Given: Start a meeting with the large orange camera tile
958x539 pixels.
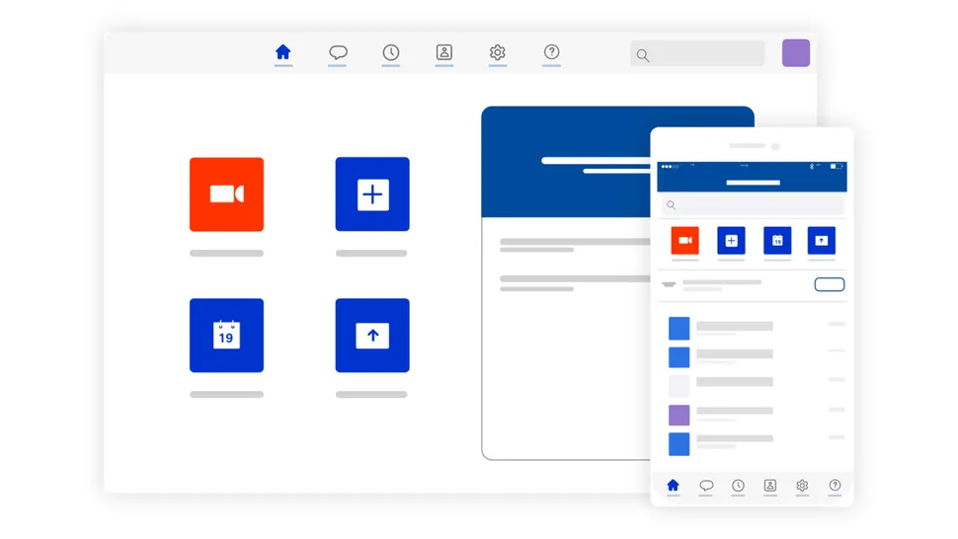Looking at the screenshot, I should point(227,194).
